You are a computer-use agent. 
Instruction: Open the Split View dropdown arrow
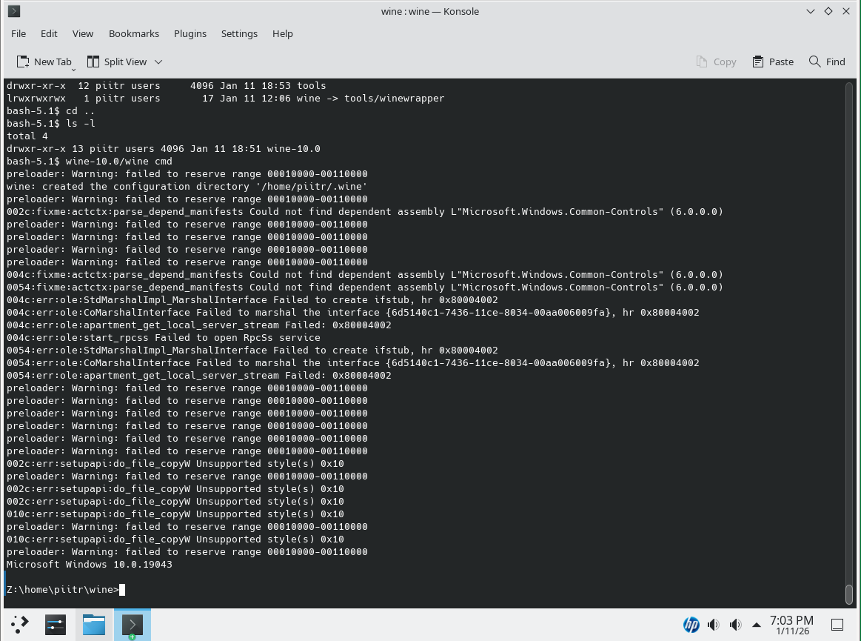[158, 62]
